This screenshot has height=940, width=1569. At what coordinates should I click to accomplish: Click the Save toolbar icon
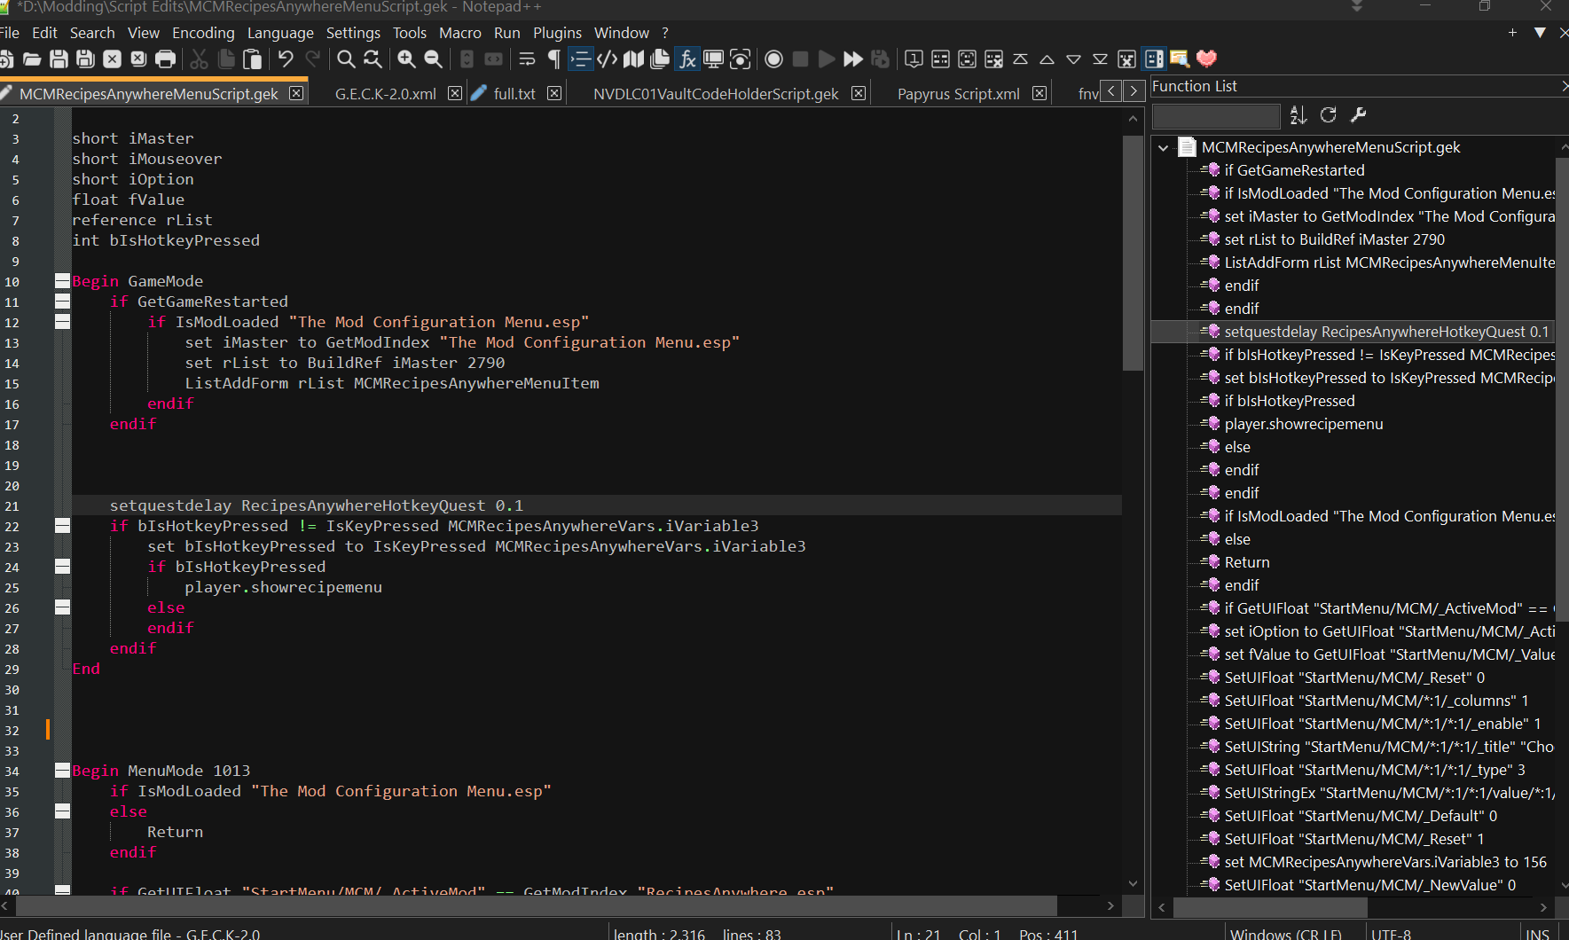59,59
